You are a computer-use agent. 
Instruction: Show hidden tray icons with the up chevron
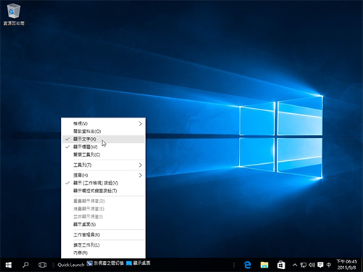pyautogui.click(x=295, y=265)
